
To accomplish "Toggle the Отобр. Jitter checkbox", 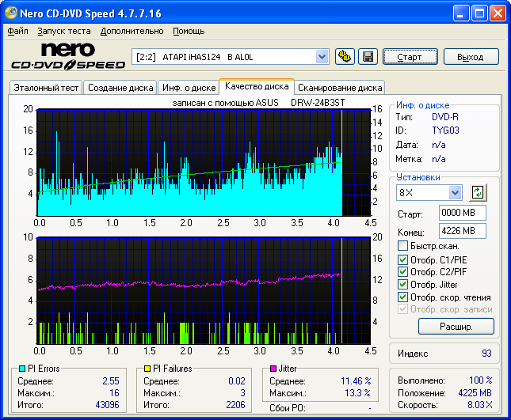I will pos(403,284).
